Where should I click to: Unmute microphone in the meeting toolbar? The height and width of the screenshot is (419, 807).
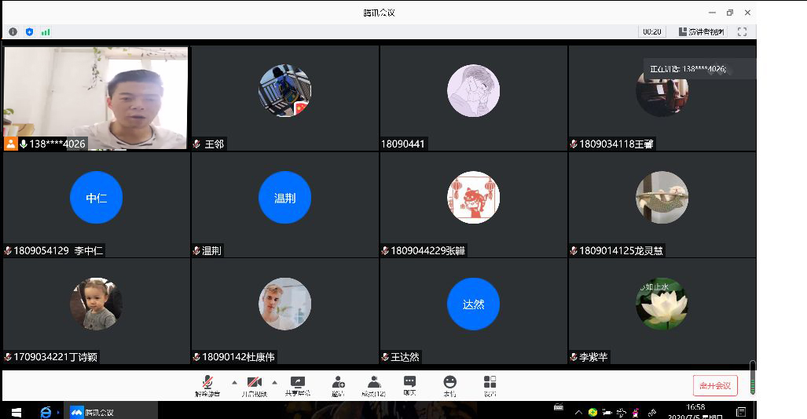(x=207, y=384)
